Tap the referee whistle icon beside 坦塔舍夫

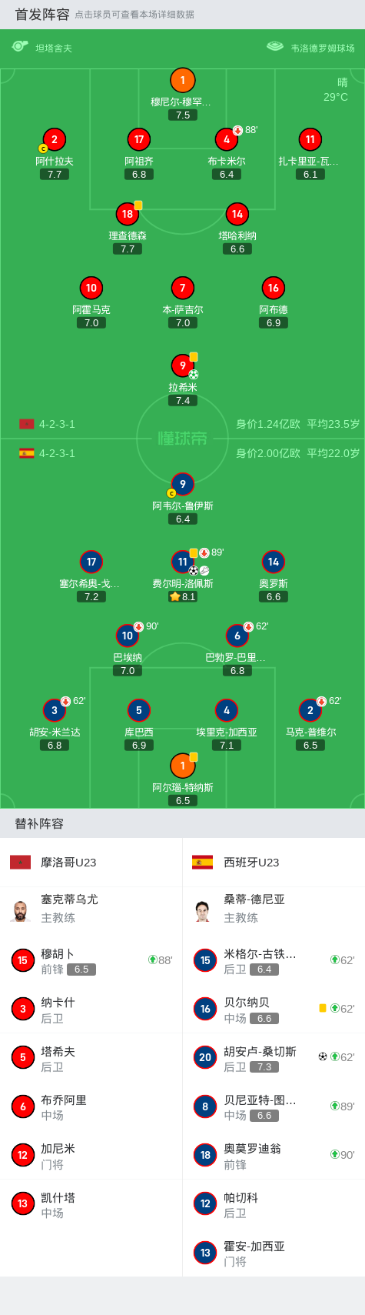(x=20, y=47)
